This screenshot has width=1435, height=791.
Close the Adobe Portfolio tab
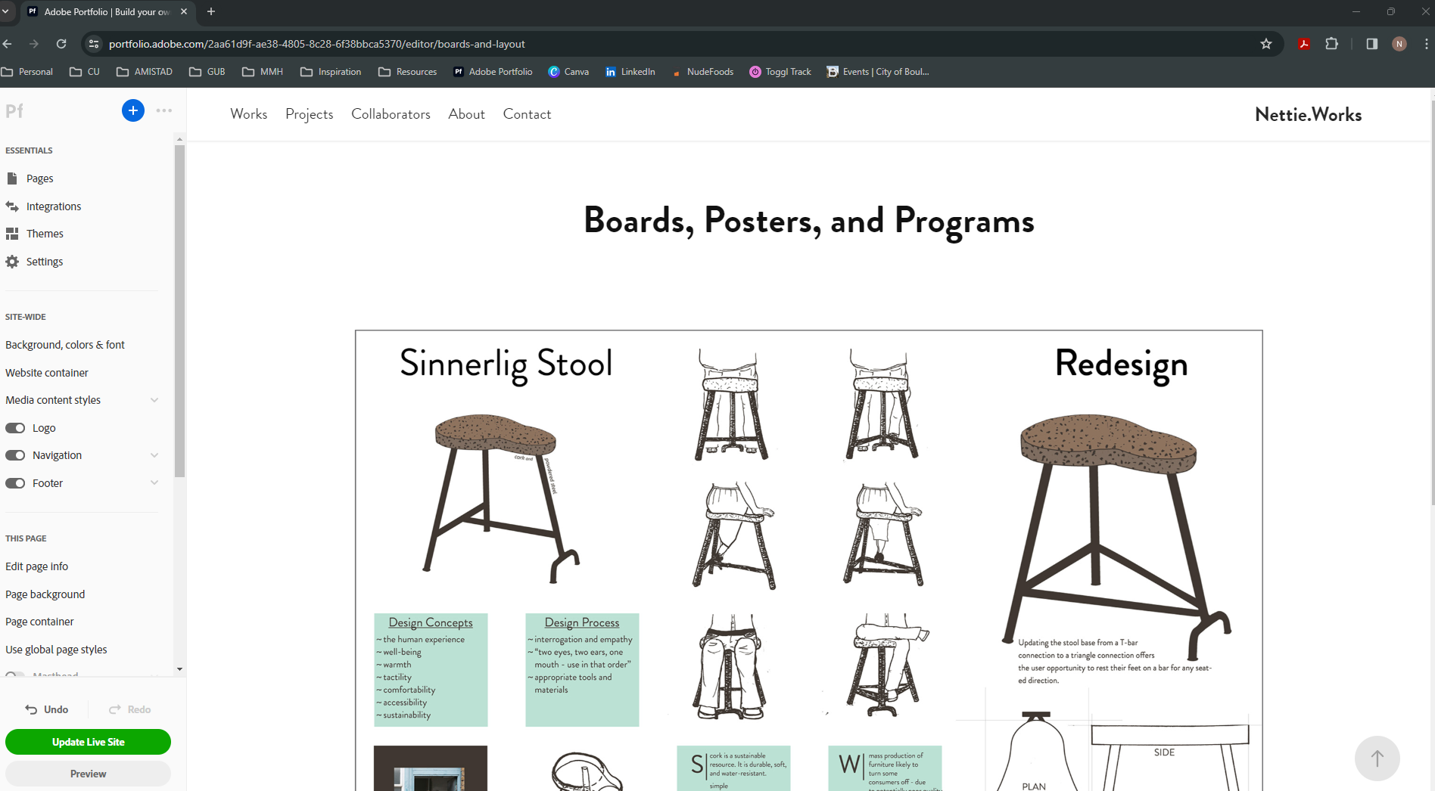coord(184,11)
